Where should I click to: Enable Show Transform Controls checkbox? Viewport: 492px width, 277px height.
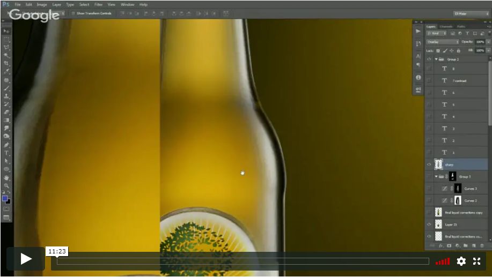pos(73,13)
